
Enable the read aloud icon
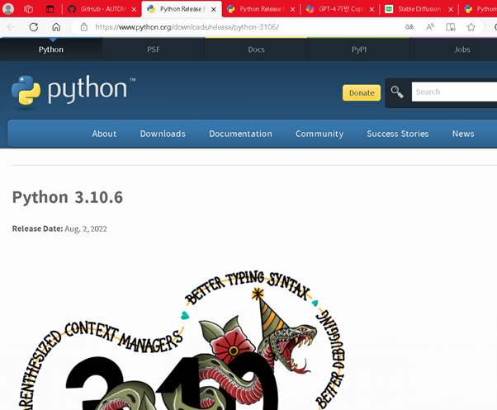[430, 27]
